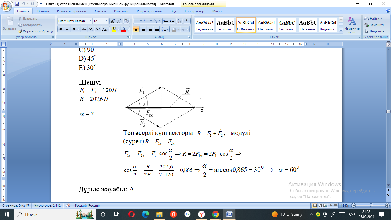Apply superscript formatting (x²)
Image resolution: width=391 pixels, height=220 pixels.
(x=98, y=29)
